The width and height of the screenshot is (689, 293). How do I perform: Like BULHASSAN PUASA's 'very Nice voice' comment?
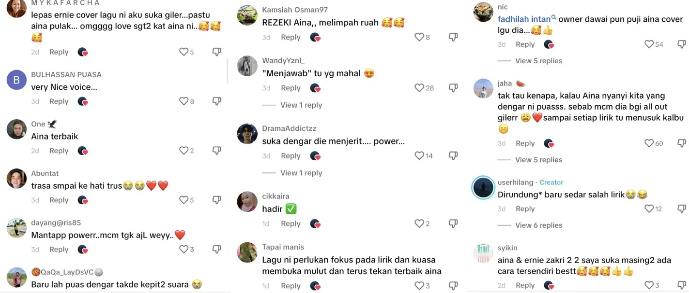tap(184, 101)
